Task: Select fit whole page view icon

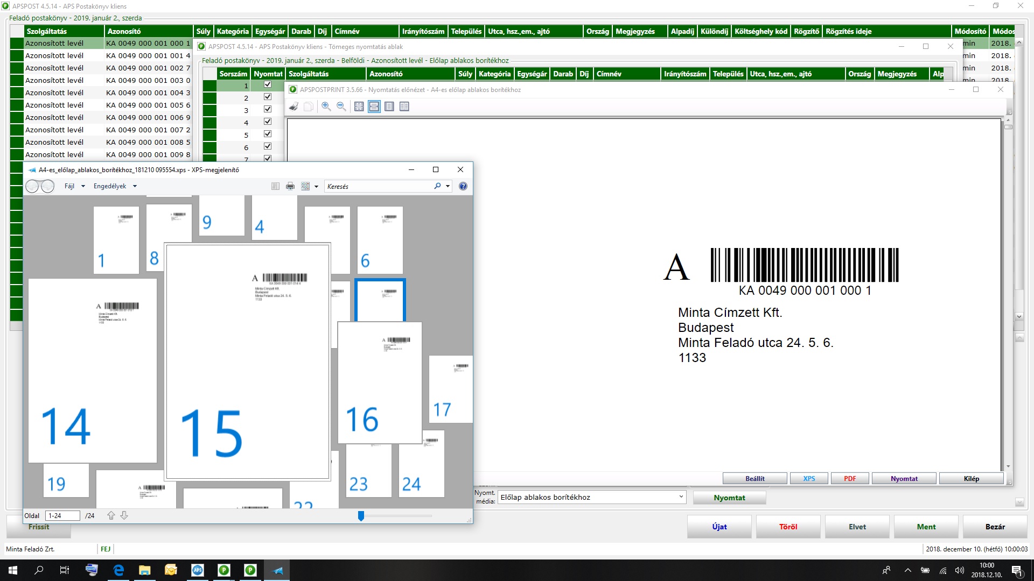Action: click(x=359, y=107)
